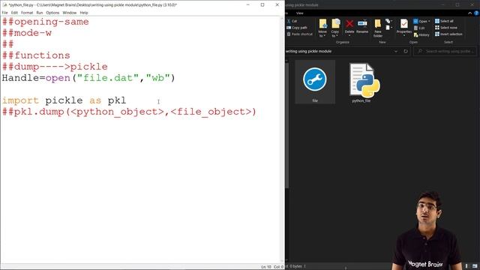Switch to details view in status bar

(x=467, y=266)
